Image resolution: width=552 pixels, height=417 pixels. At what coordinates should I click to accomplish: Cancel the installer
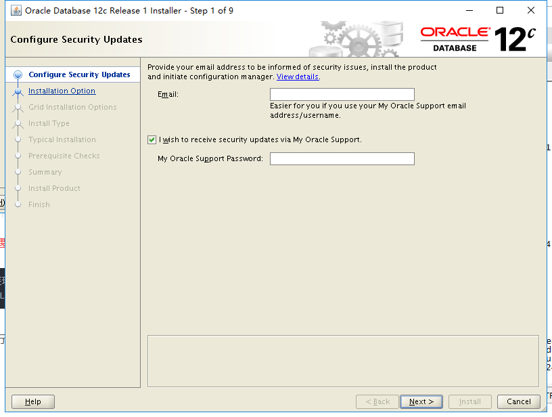[x=519, y=401]
